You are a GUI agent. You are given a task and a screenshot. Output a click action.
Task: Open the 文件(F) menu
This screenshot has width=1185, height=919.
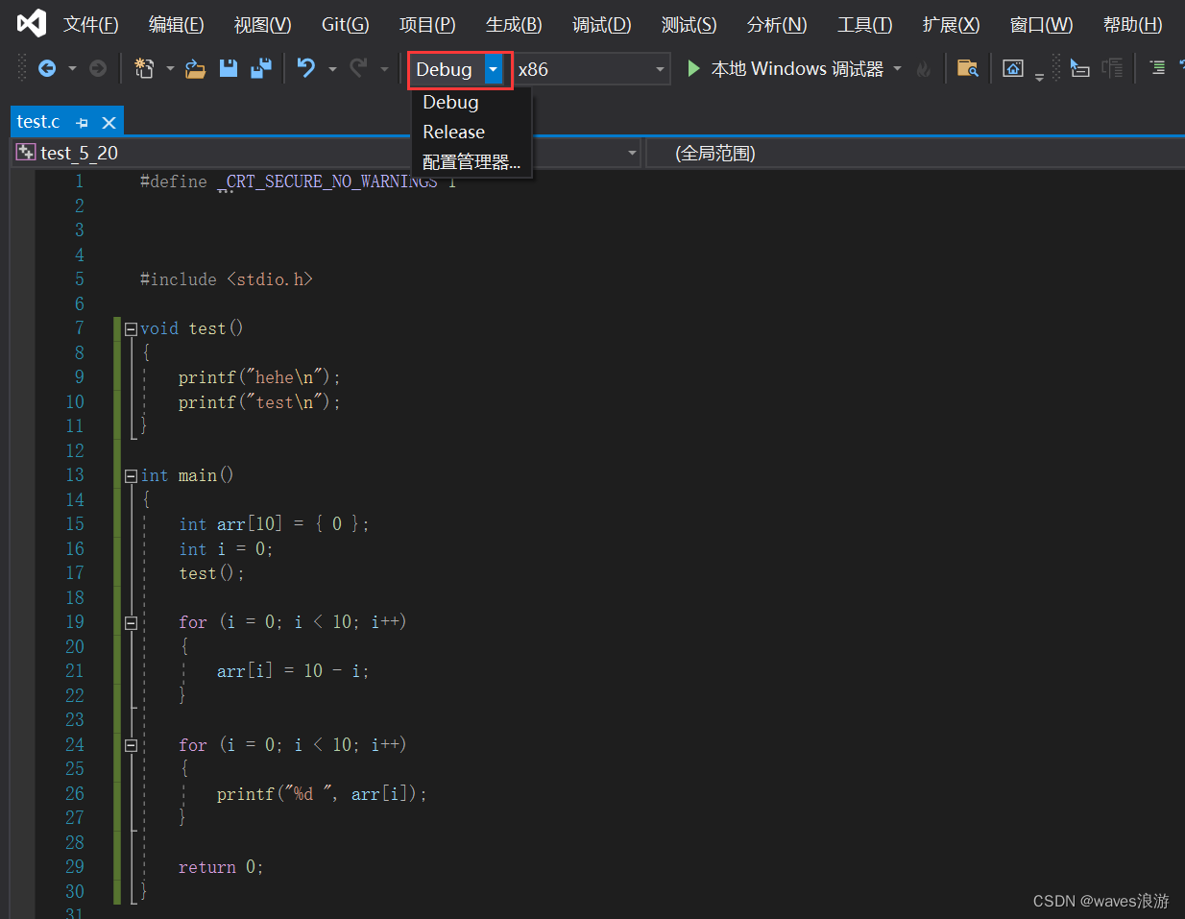point(90,24)
